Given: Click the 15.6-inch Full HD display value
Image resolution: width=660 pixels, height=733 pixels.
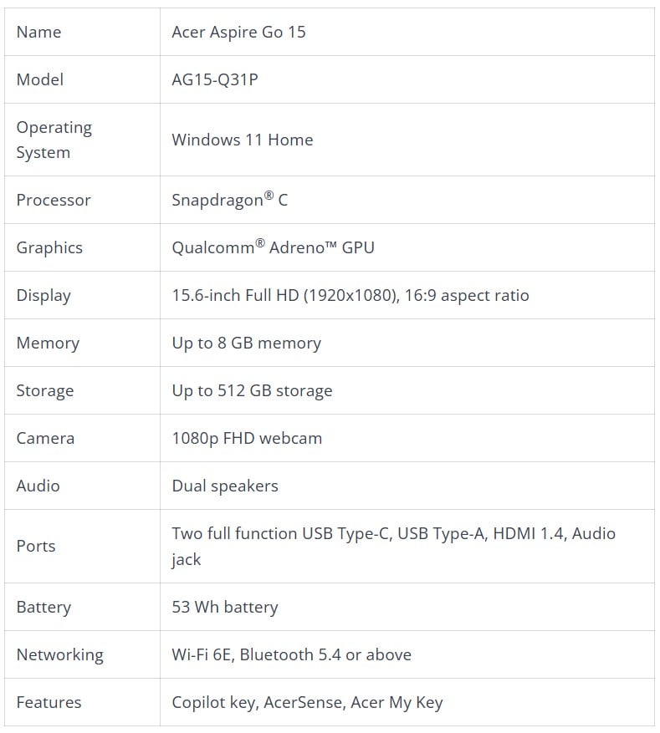Looking at the screenshot, I should point(350,295).
